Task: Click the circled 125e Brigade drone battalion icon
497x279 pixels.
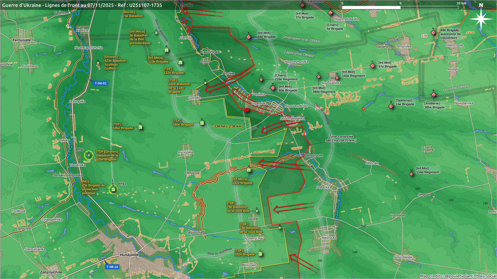Action: point(89,155)
